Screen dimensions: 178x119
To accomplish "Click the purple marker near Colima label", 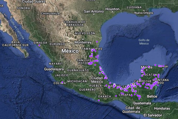I will tap(62, 82).
